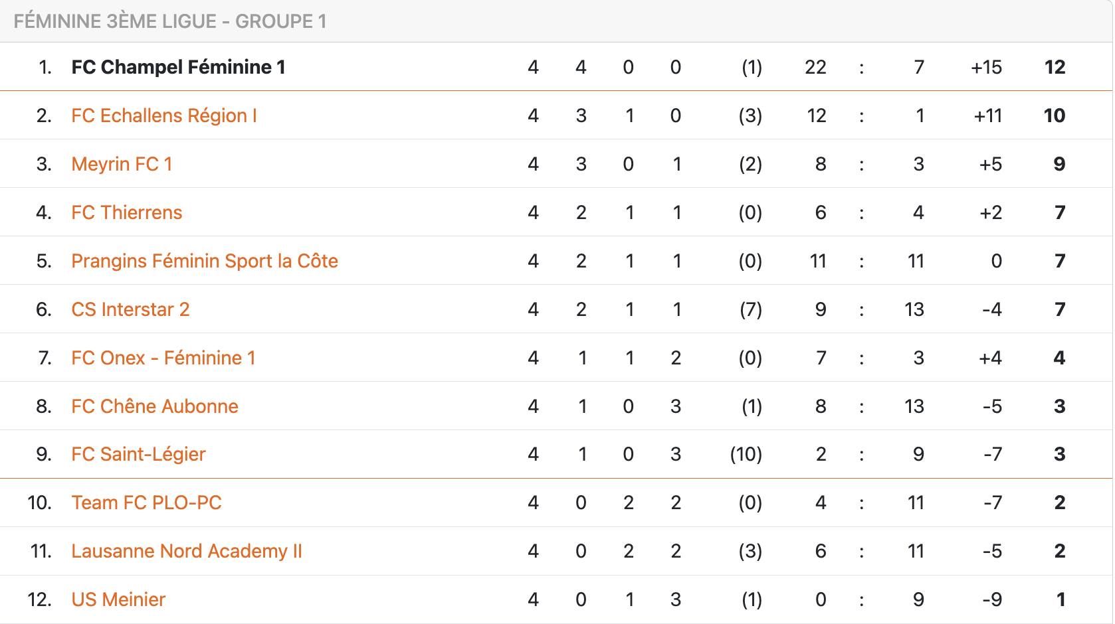Screen dimensions: 1115x624
Task: Click CS Interstar 2's (7) fair-play value
Action: coord(751,309)
